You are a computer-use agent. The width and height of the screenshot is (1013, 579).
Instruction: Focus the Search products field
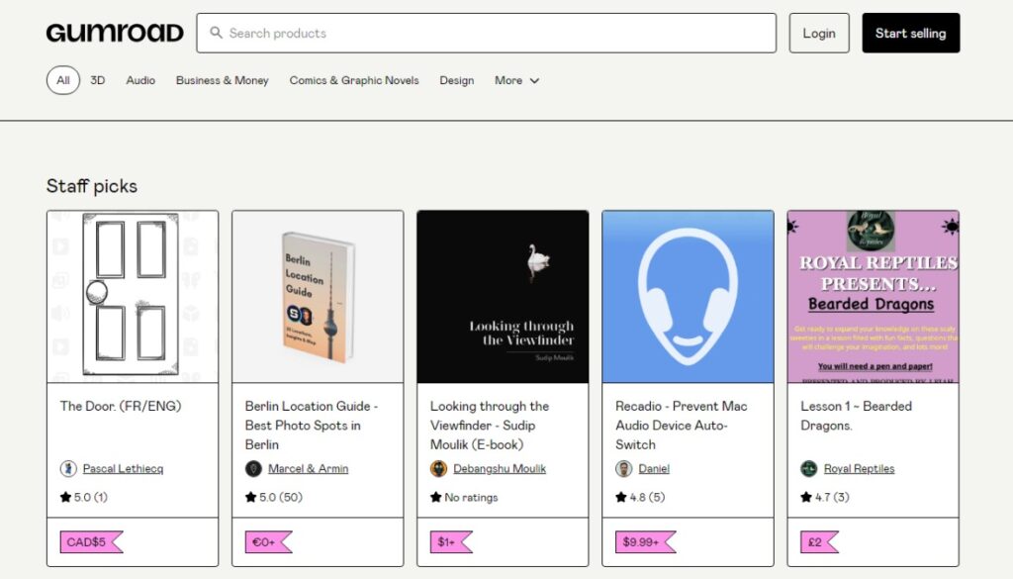[487, 33]
